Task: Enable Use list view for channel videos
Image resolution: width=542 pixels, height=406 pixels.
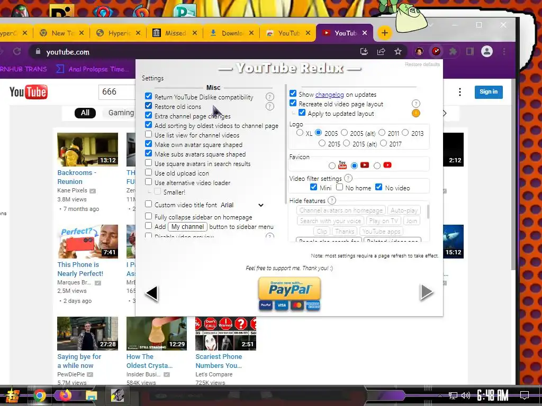Action: coord(149,134)
